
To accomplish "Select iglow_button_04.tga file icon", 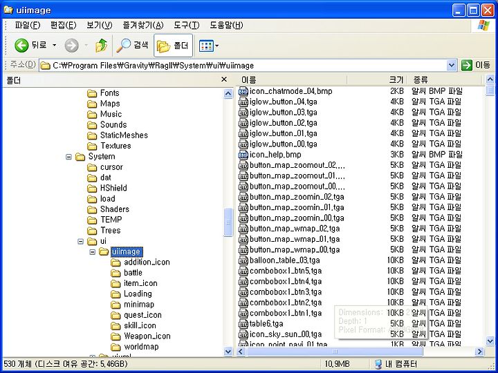I will point(243,102).
